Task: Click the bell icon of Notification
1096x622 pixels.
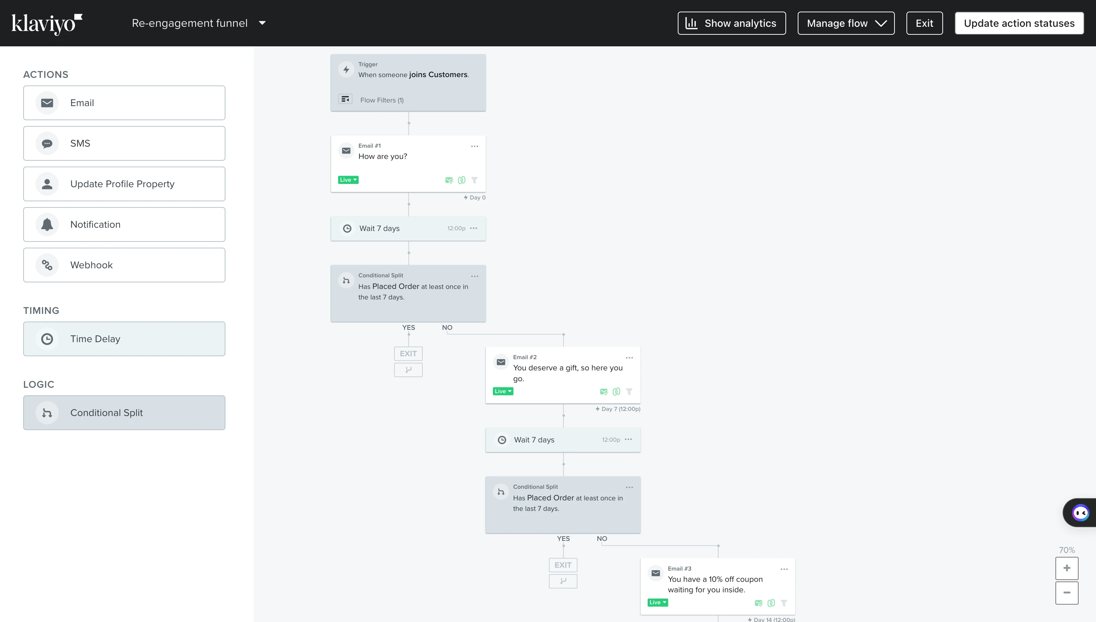Action: tap(47, 225)
